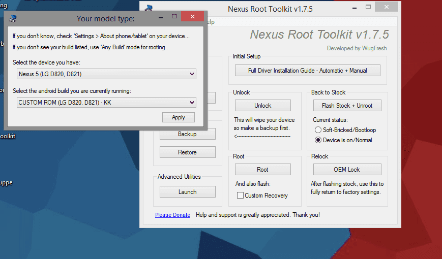Click the Unlock button
The height and width of the screenshot is (259, 442).
[x=263, y=106]
